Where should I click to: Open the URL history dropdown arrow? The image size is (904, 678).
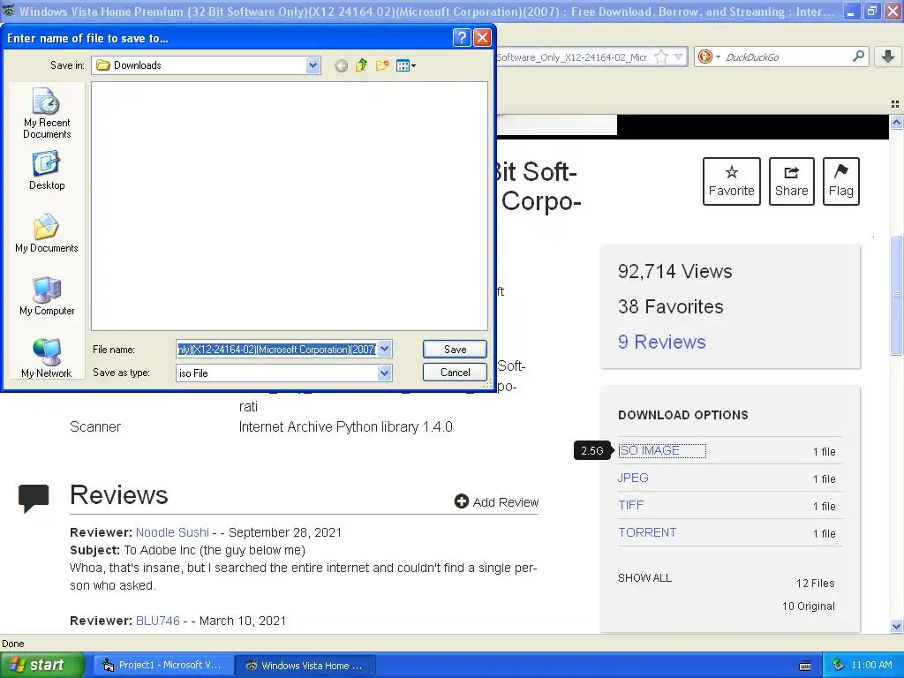(x=679, y=56)
